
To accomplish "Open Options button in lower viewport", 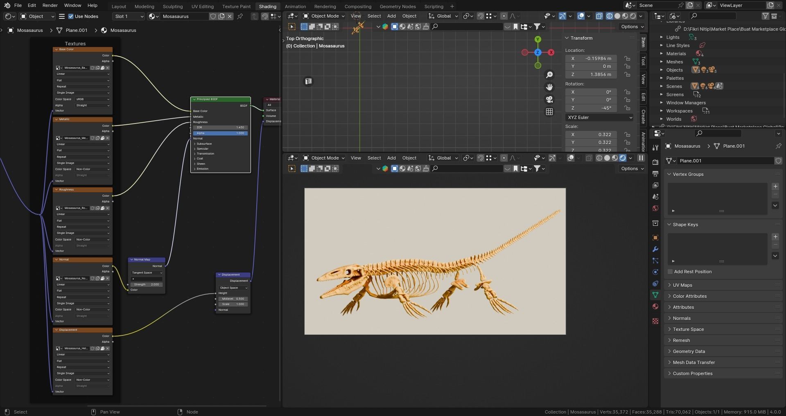I will pos(632,169).
